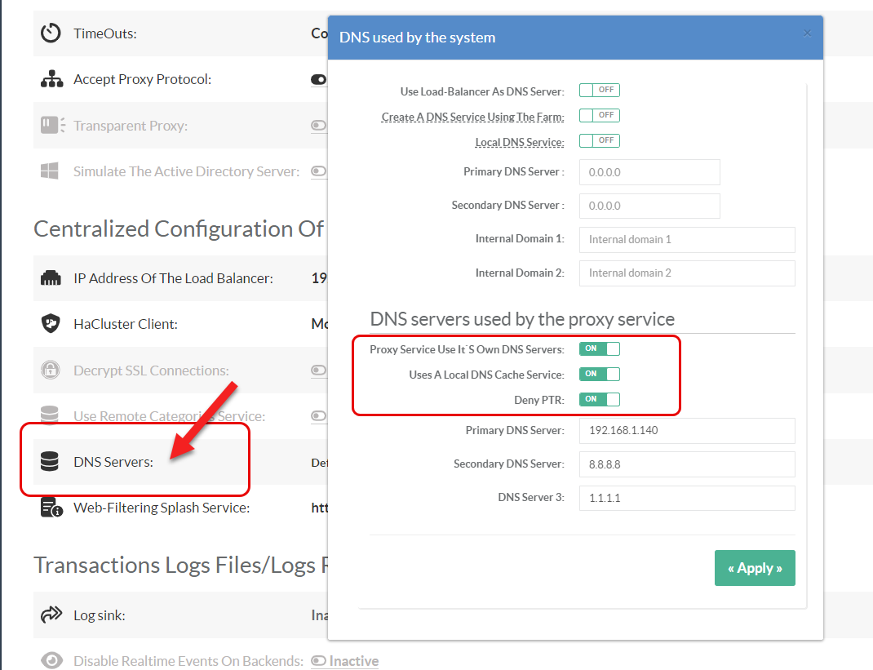873x670 pixels.
Task: Close the DNS used by the system dialog
Action: [807, 33]
